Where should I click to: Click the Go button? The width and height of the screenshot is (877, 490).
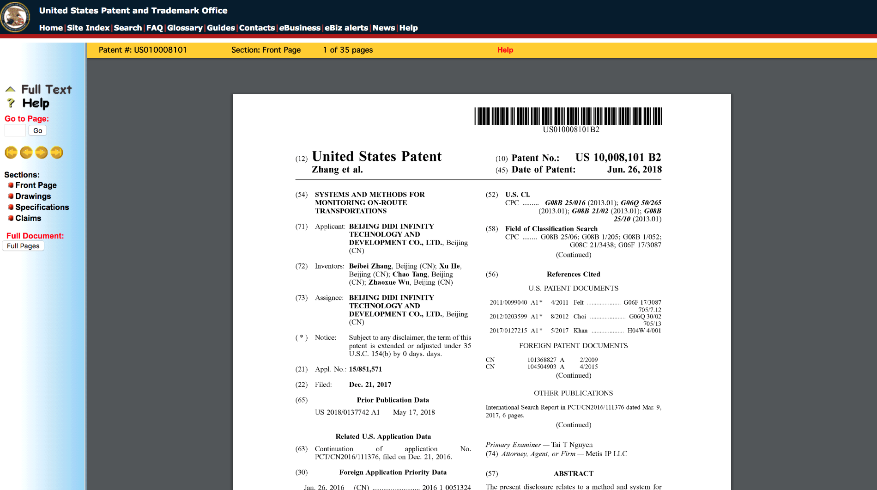click(37, 130)
